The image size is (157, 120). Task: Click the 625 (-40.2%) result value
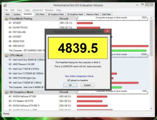(x=65, y=97)
